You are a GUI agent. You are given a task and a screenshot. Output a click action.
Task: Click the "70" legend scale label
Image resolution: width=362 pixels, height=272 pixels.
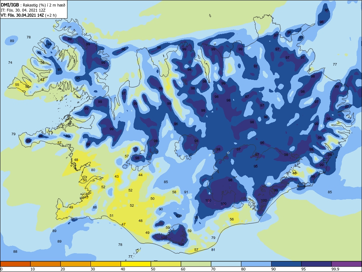pos(213,269)
